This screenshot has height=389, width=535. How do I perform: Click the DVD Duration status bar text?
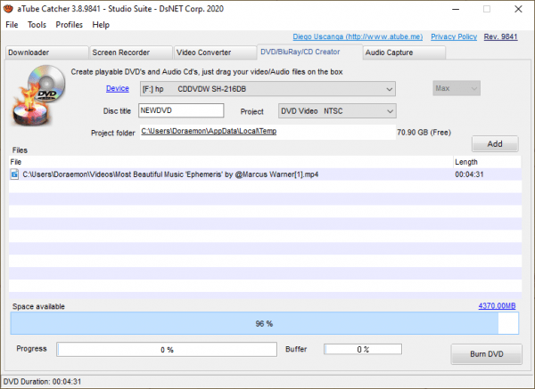tap(42, 382)
